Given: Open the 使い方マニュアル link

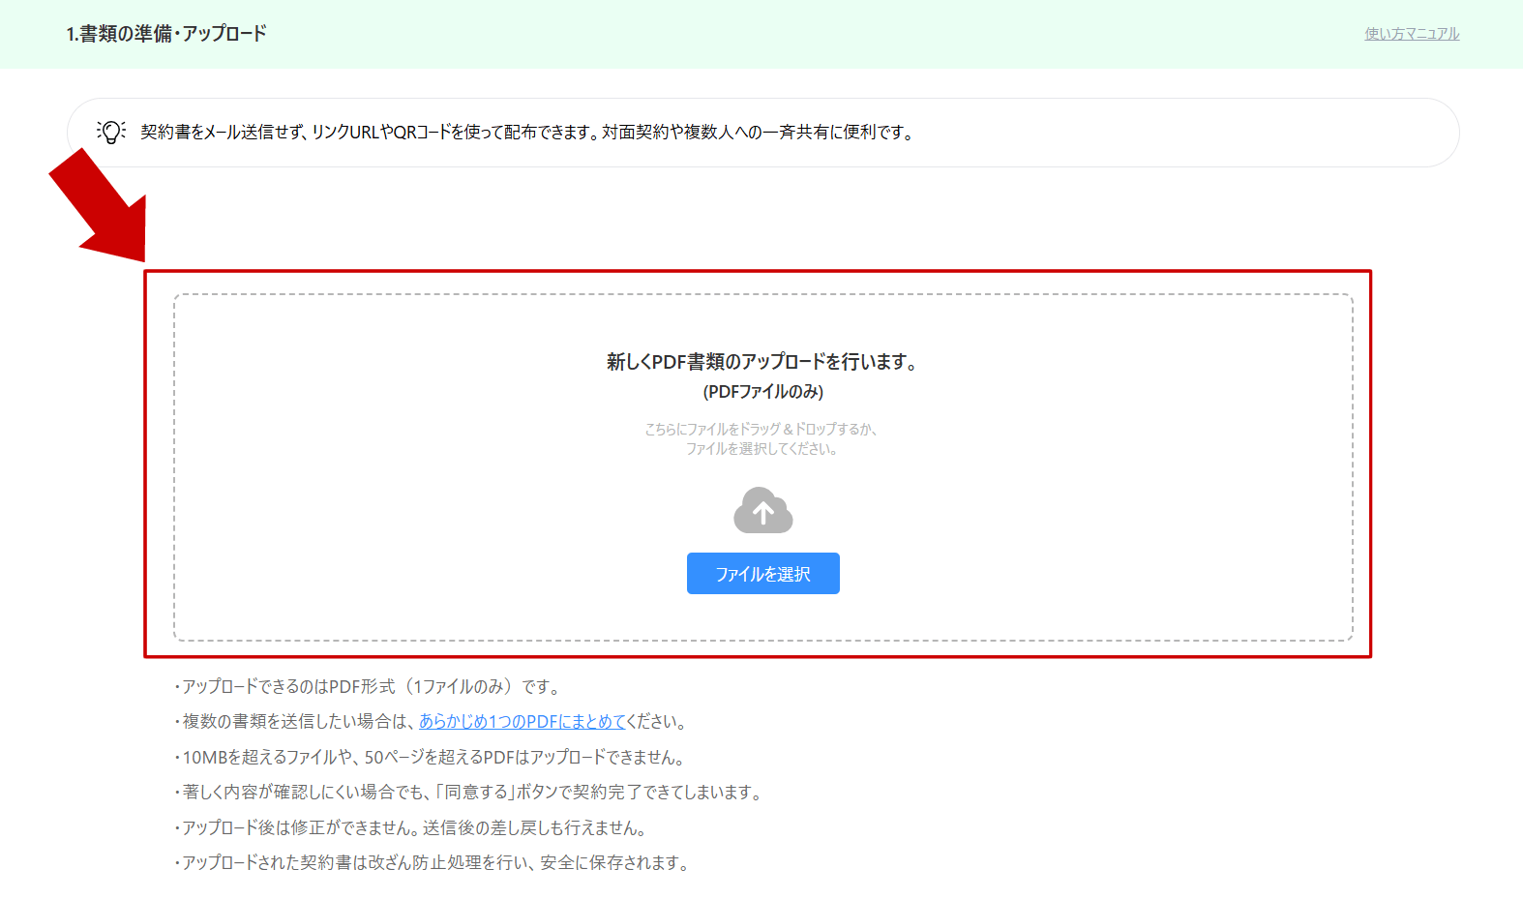Looking at the screenshot, I should coord(1412,34).
